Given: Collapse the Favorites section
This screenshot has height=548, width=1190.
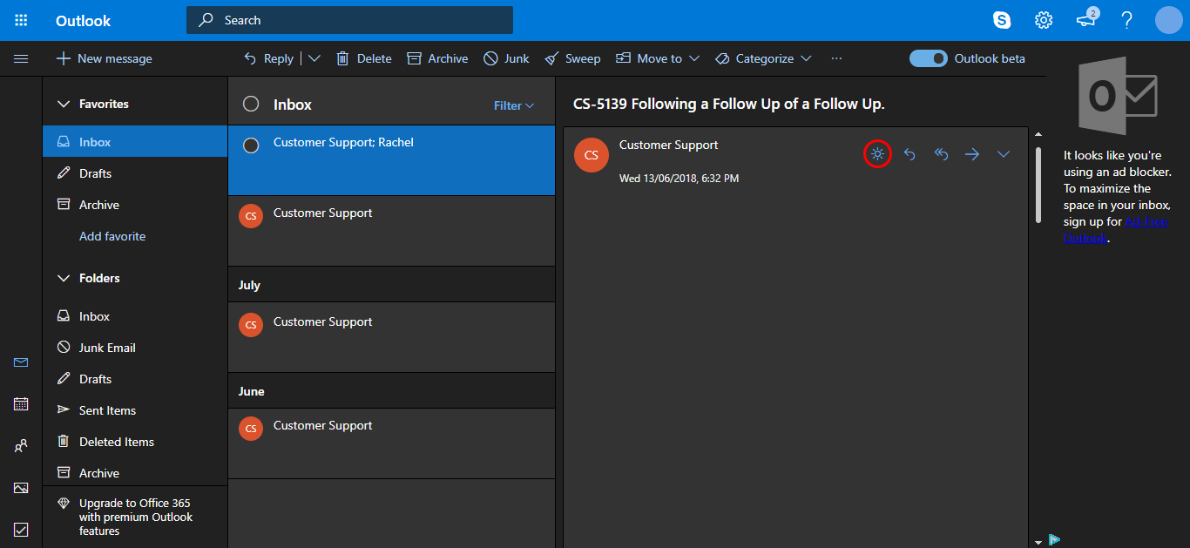Looking at the screenshot, I should [63, 104].
